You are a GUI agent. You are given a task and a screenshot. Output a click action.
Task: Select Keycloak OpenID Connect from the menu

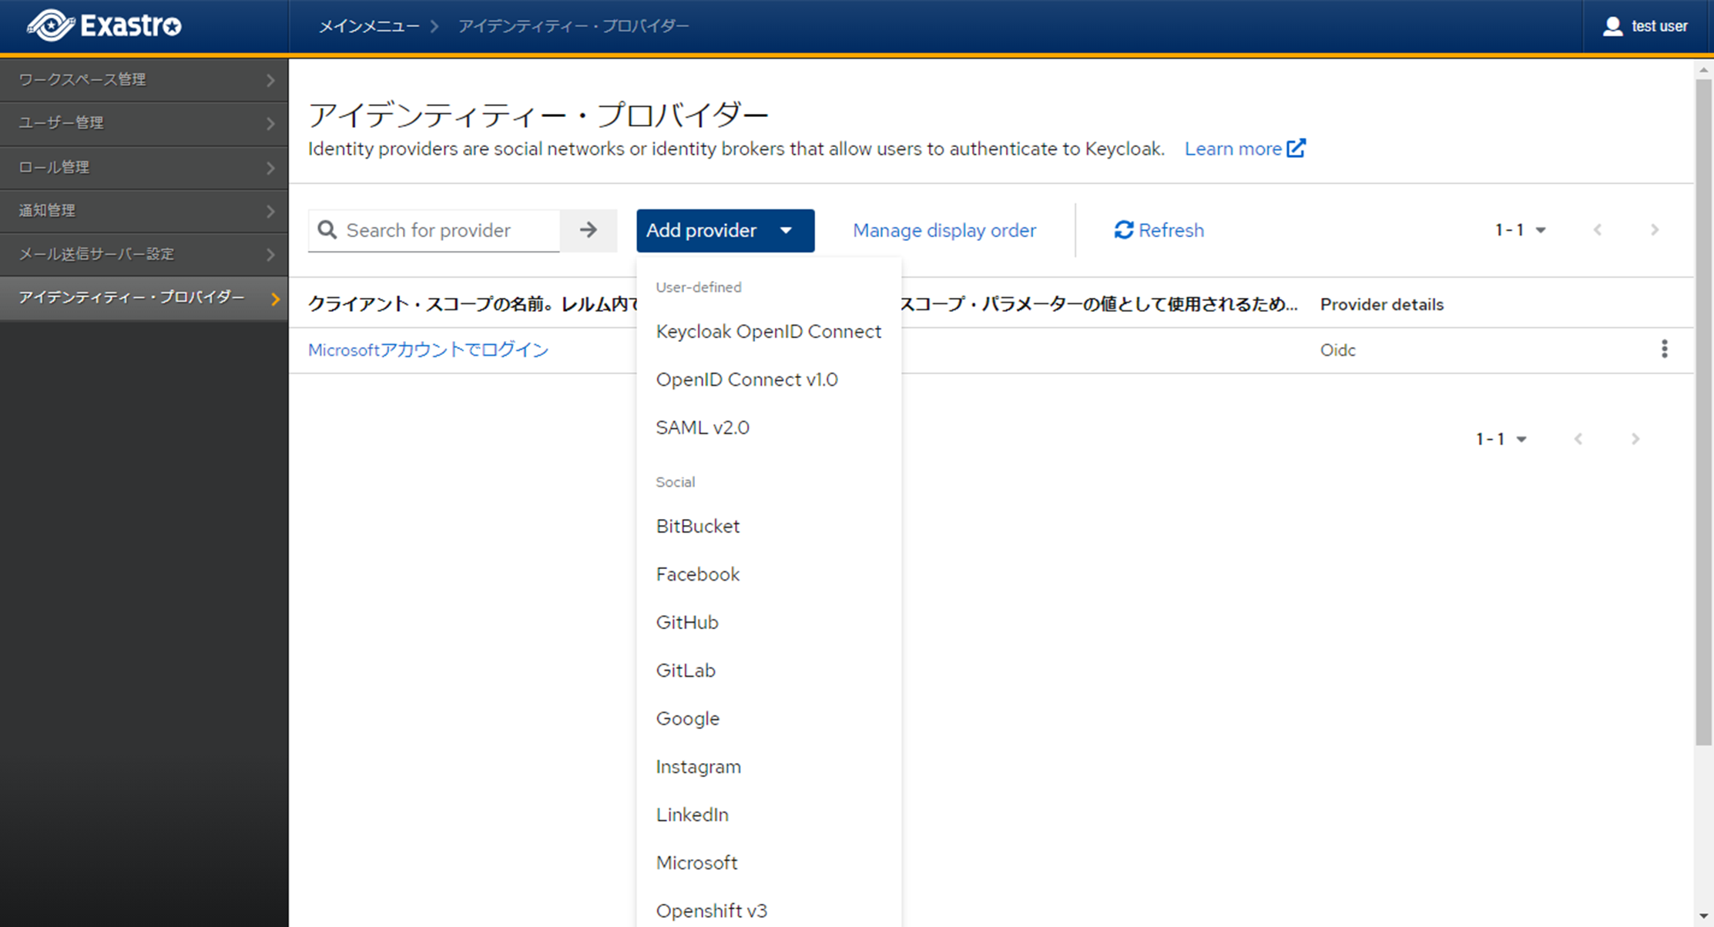(x=768, y=332)
